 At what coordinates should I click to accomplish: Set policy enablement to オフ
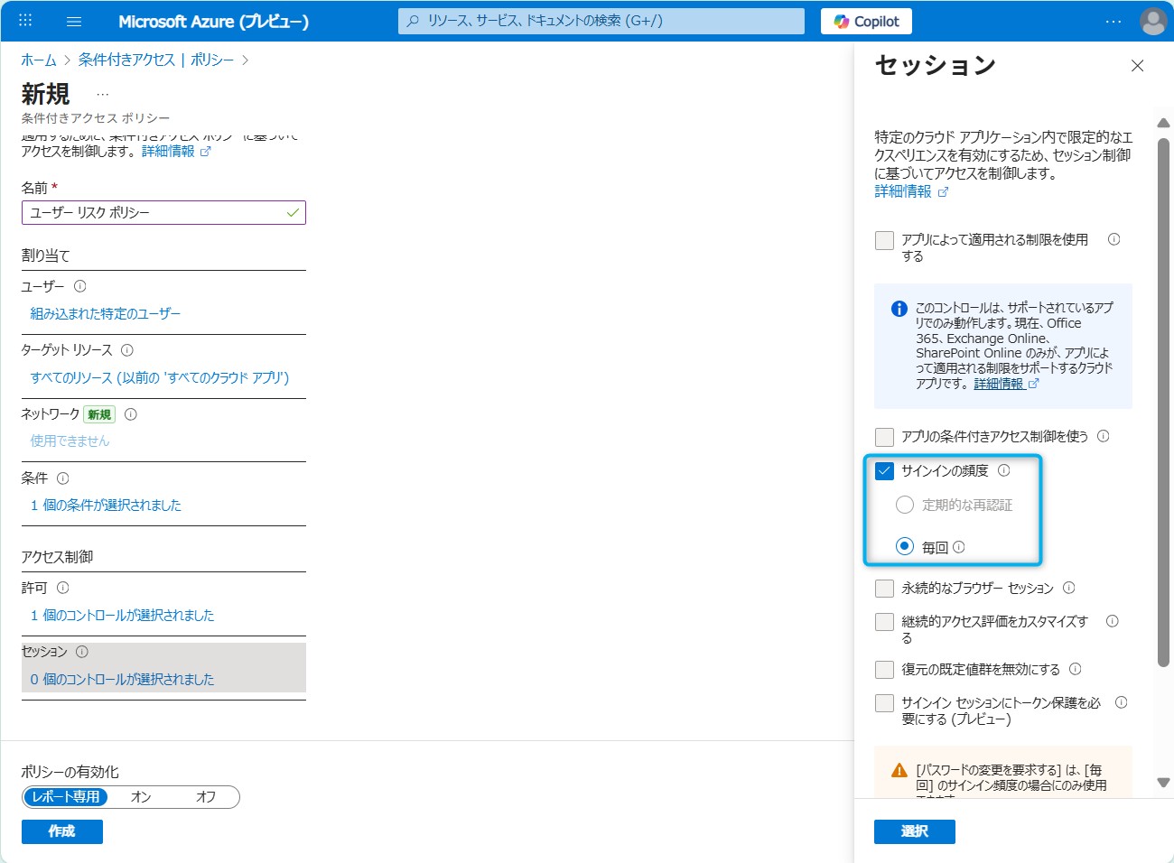(x=206, y=797)
